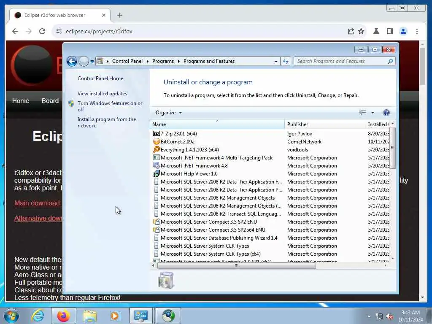This screenshot has height=324, width=432.
Task: Click voidtools publisher cell
Action: click(297, 149)
